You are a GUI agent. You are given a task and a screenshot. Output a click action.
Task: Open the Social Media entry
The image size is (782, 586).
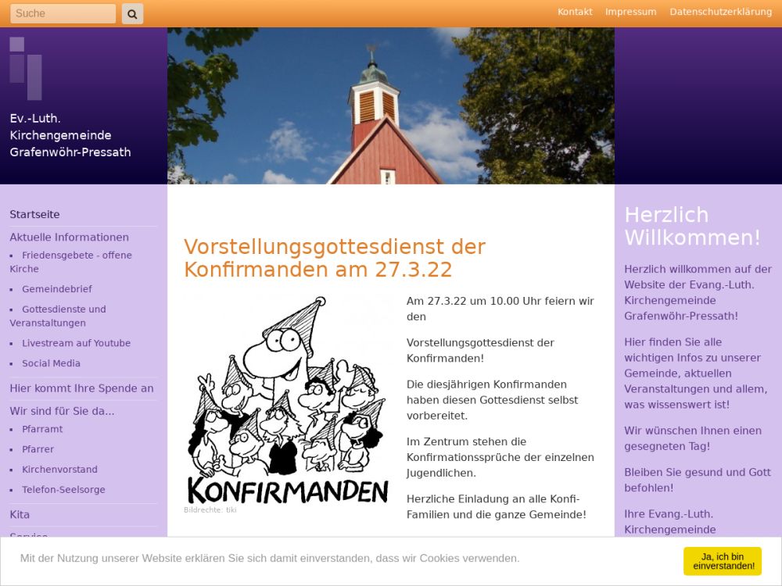(51, 363)
